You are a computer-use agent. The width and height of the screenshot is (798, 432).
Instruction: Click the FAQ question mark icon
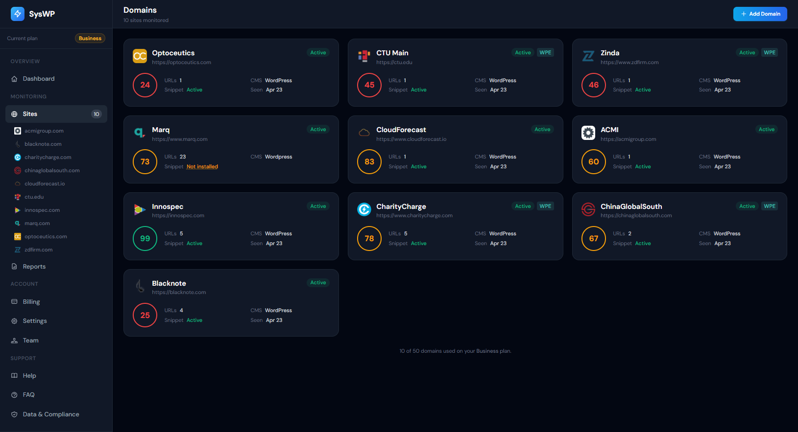pyautogui.click(x=14, y=395)
